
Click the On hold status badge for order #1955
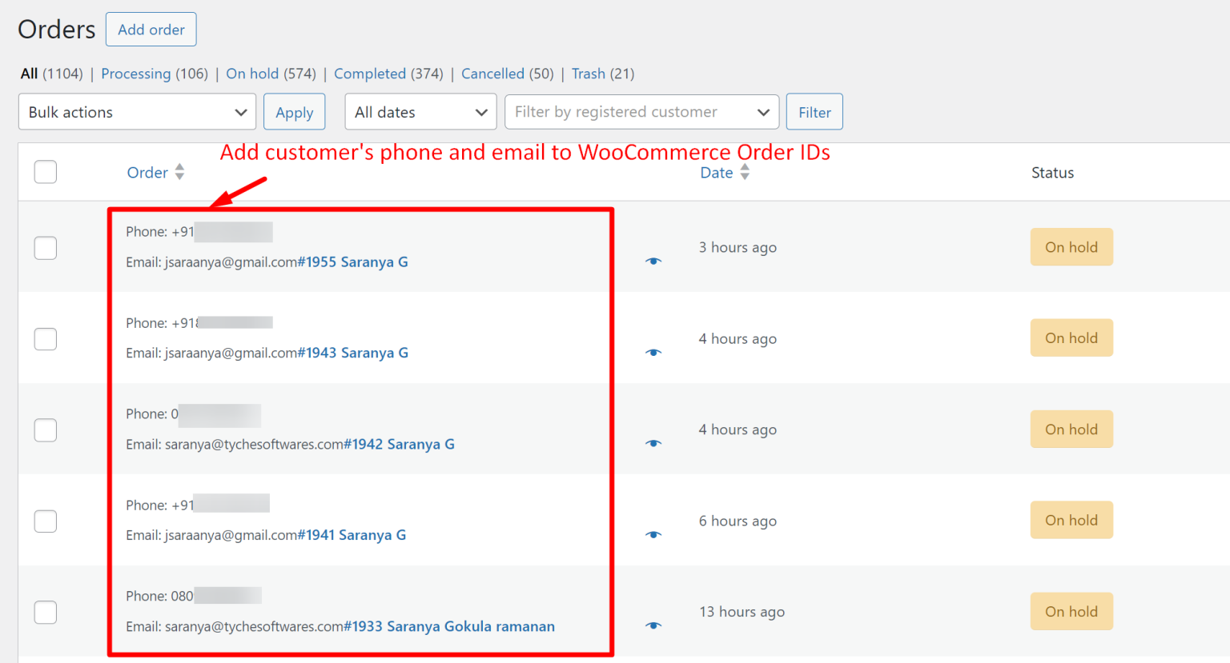1071,246
